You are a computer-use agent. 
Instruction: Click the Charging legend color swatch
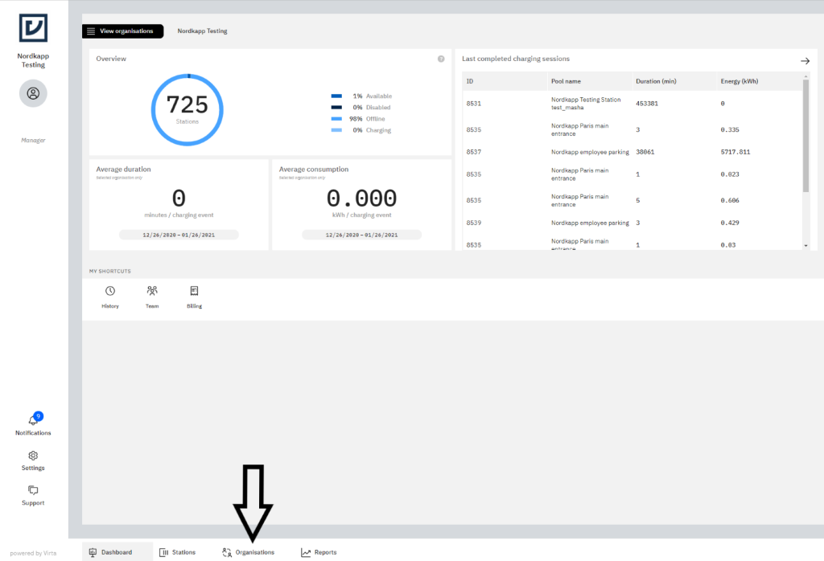click(x=336, y=130)
